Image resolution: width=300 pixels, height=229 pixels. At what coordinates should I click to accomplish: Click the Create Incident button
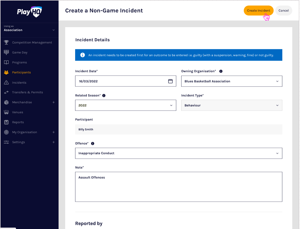[258, 11]
